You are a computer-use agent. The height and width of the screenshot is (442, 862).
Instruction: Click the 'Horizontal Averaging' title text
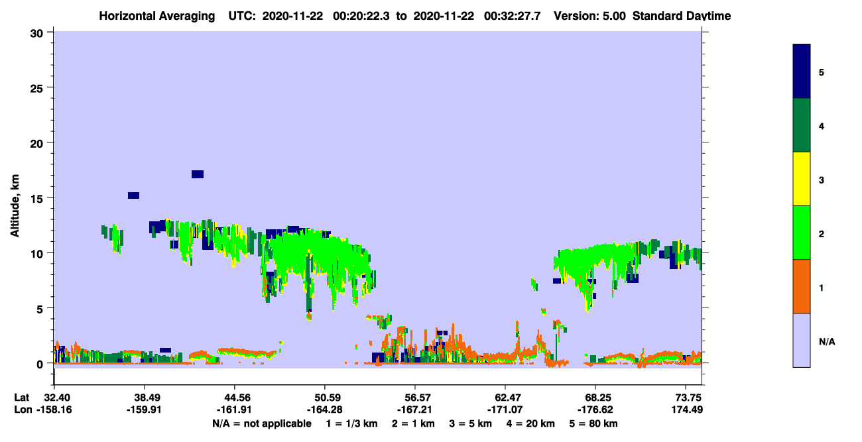click(156, 16)
